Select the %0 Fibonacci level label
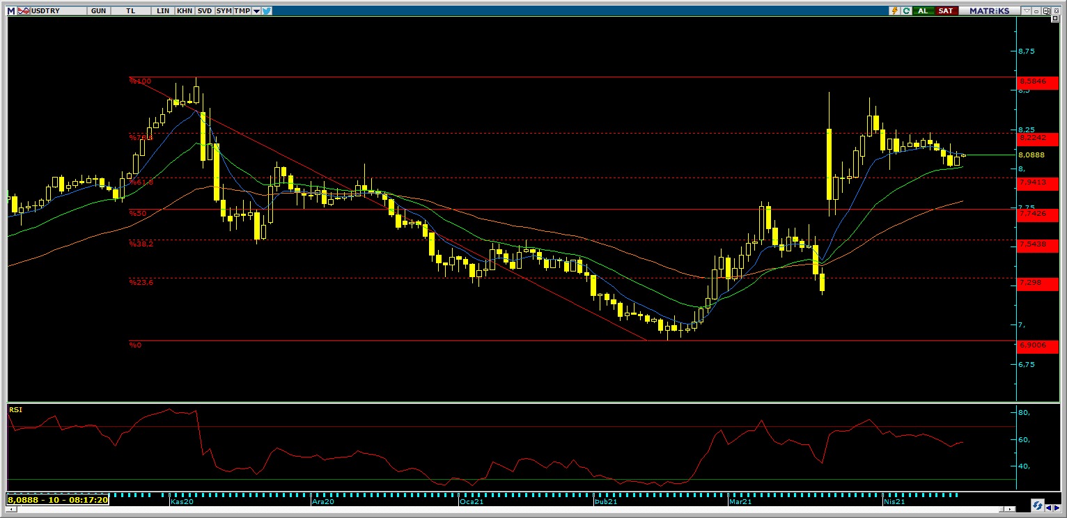Screen dimensions: 1067x518 tap(135, 345)
